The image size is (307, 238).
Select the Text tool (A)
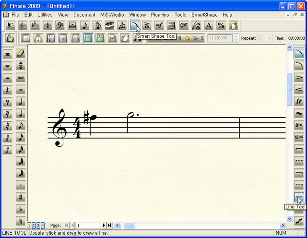coord(209,25)
